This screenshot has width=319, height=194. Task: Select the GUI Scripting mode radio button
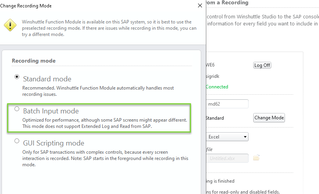(x=17, y=141)
